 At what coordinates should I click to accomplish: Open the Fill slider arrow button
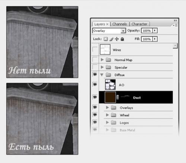pyautogui.click(x=155, y=39)
